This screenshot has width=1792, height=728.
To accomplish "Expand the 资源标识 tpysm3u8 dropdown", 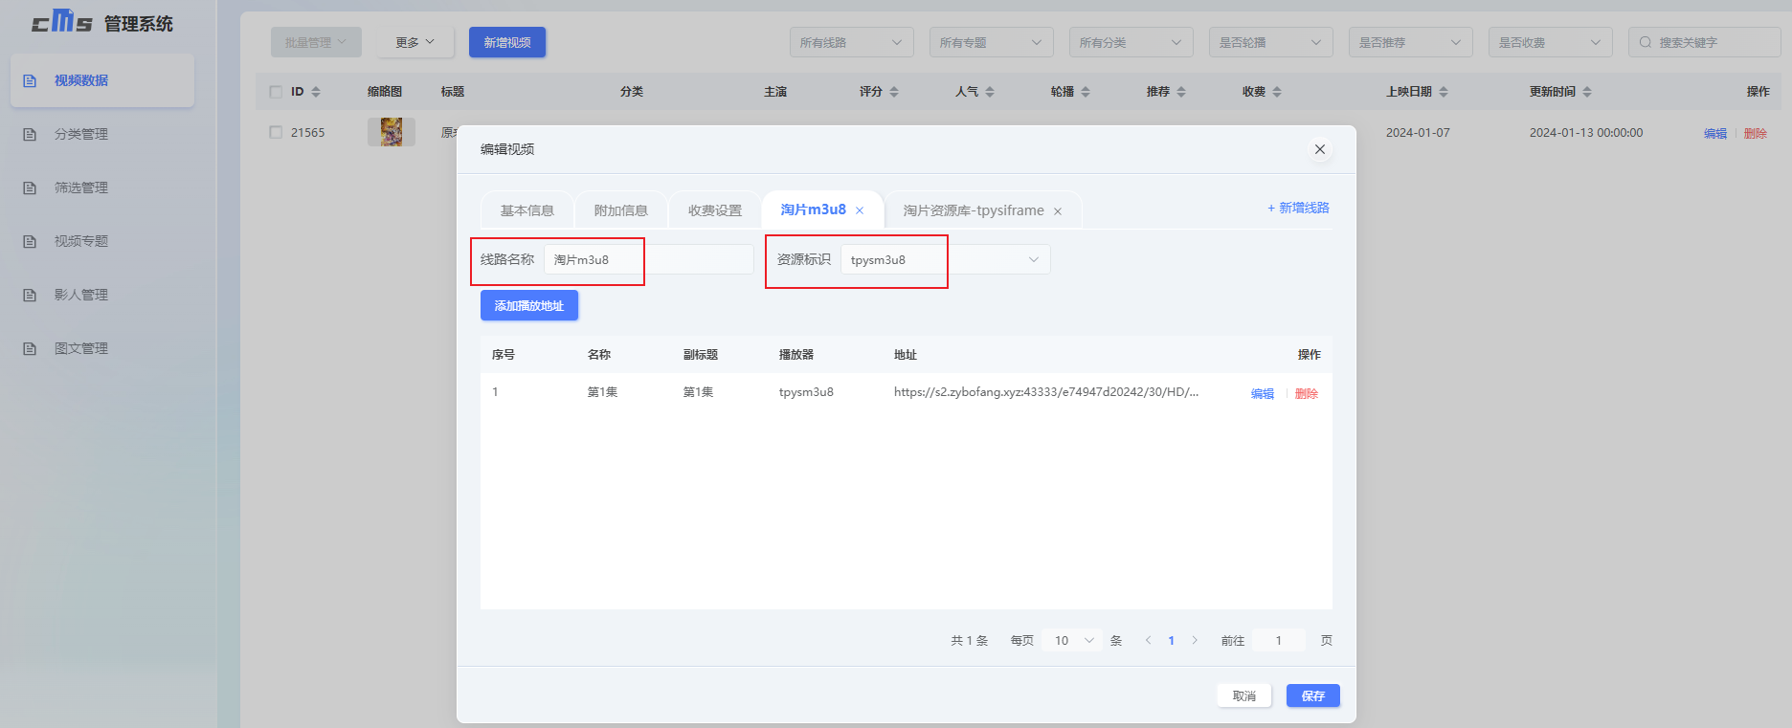I will click(x=1033, y=259).
